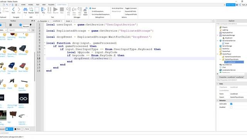Toggle the Disabled property checkbox
The width and height of the screenshot is (247, 139).
pyautogui.click(x=231, y=107)
